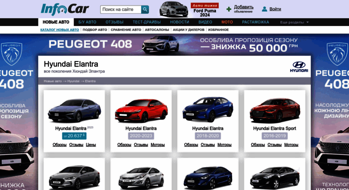Open Обзоры for Elantra 2023
Image resolution: width=349 pixels, height=190 pixels.
pyautogui.click(x=59, y=145)
